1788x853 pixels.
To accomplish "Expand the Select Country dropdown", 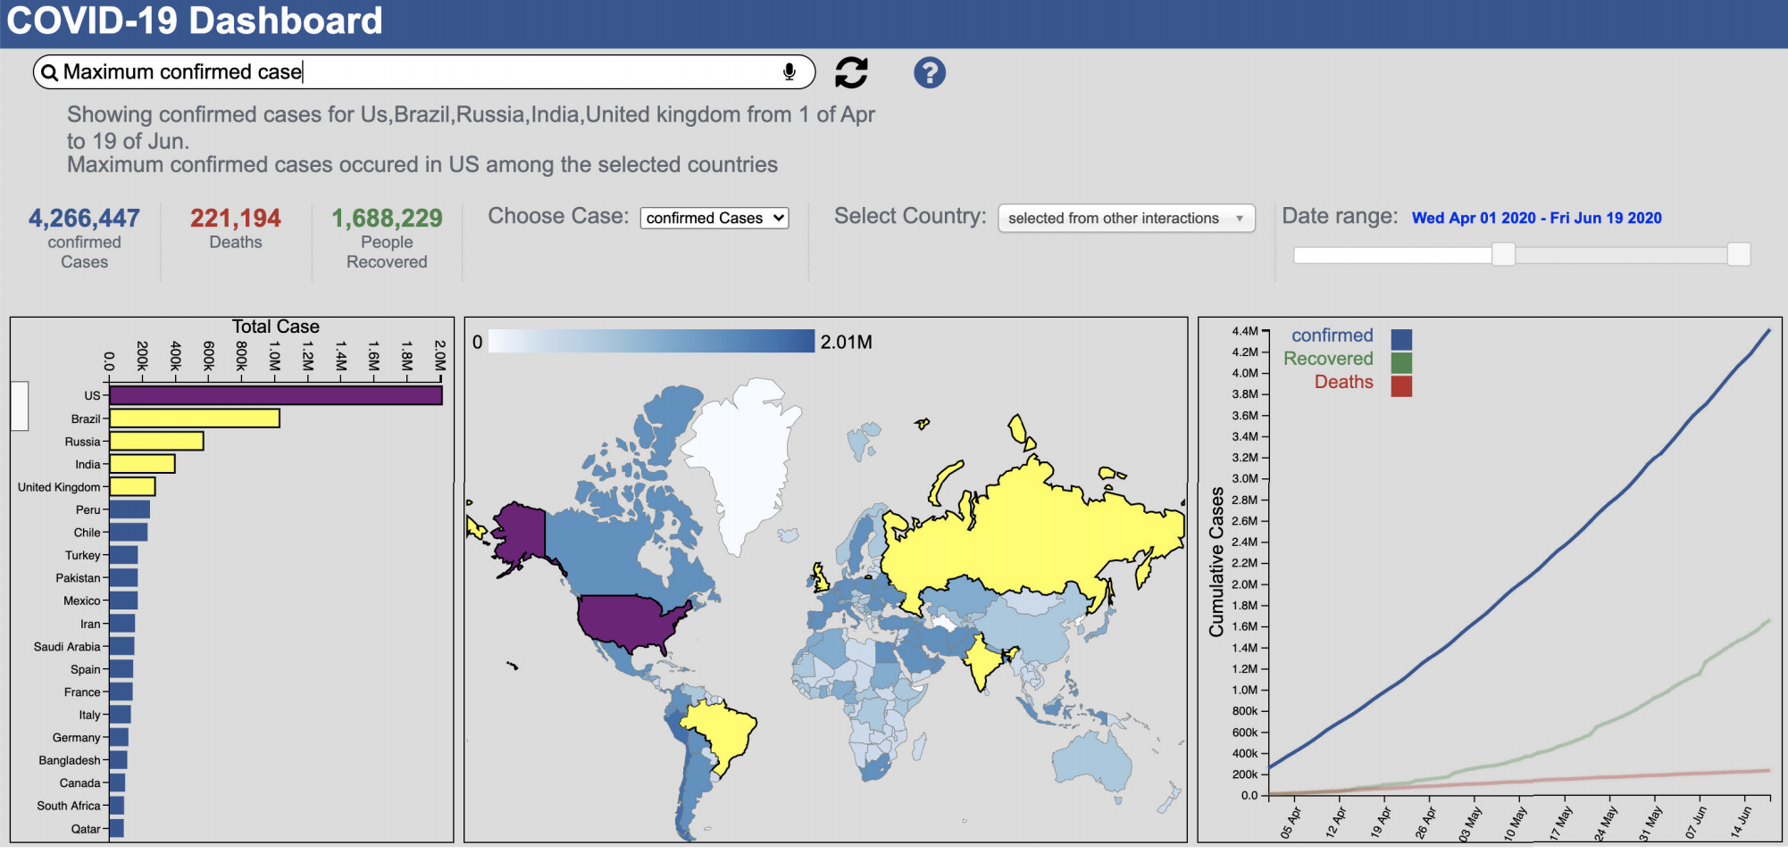I will [x=1125, y=219].
